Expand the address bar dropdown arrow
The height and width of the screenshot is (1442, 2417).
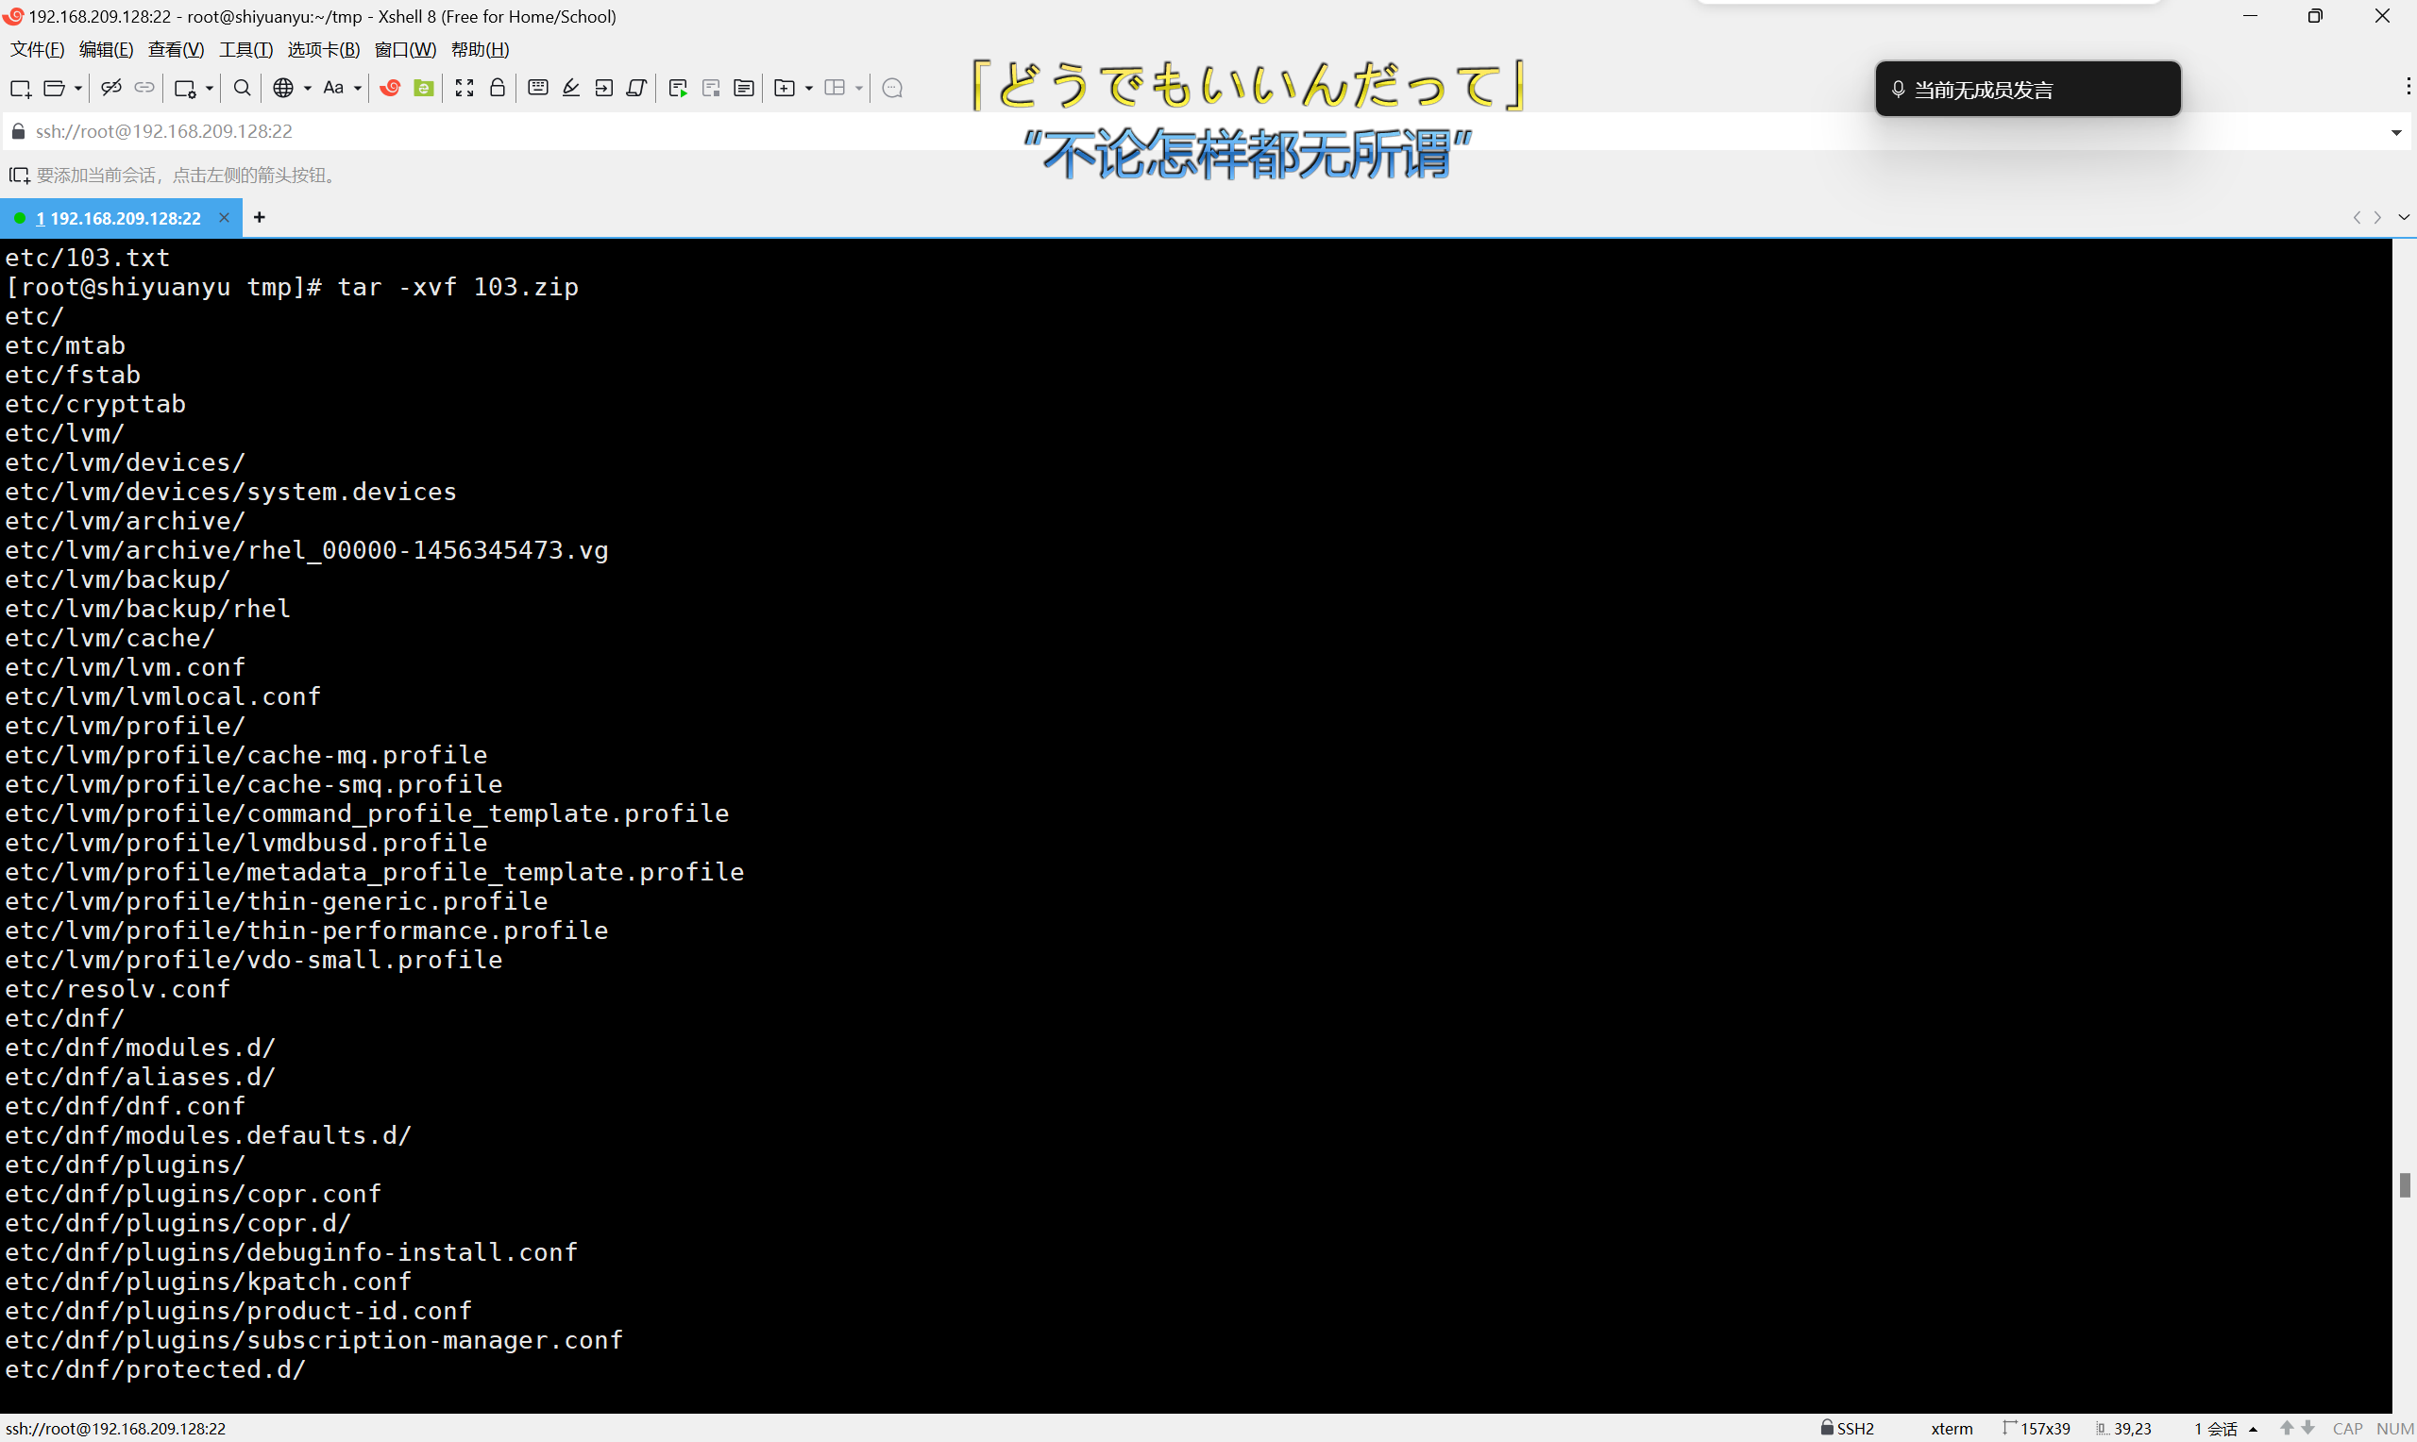[x=2395, y=131]
